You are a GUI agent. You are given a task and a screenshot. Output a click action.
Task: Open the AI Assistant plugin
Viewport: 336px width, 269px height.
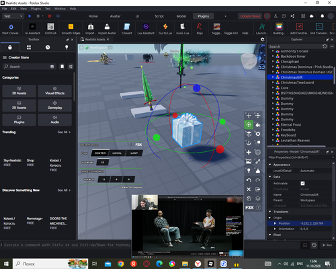tap(32, 29)
